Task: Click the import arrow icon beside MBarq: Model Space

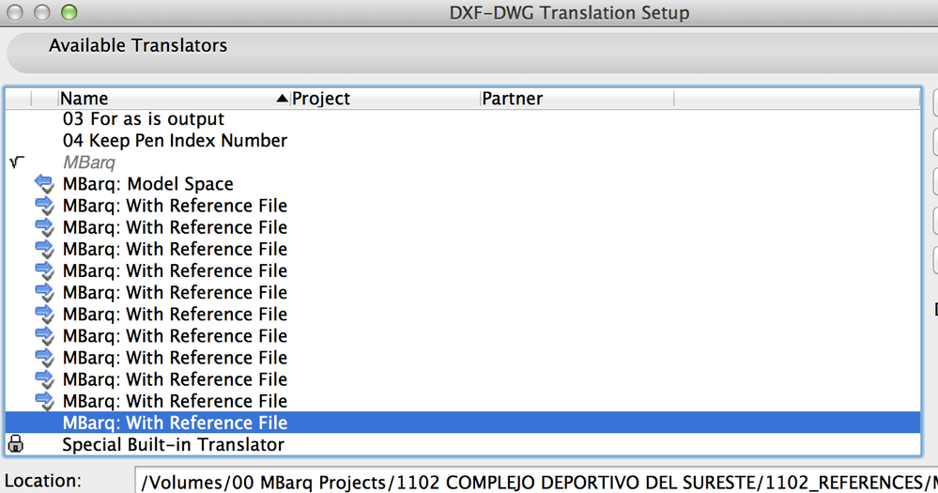Action: click(44, 184)
